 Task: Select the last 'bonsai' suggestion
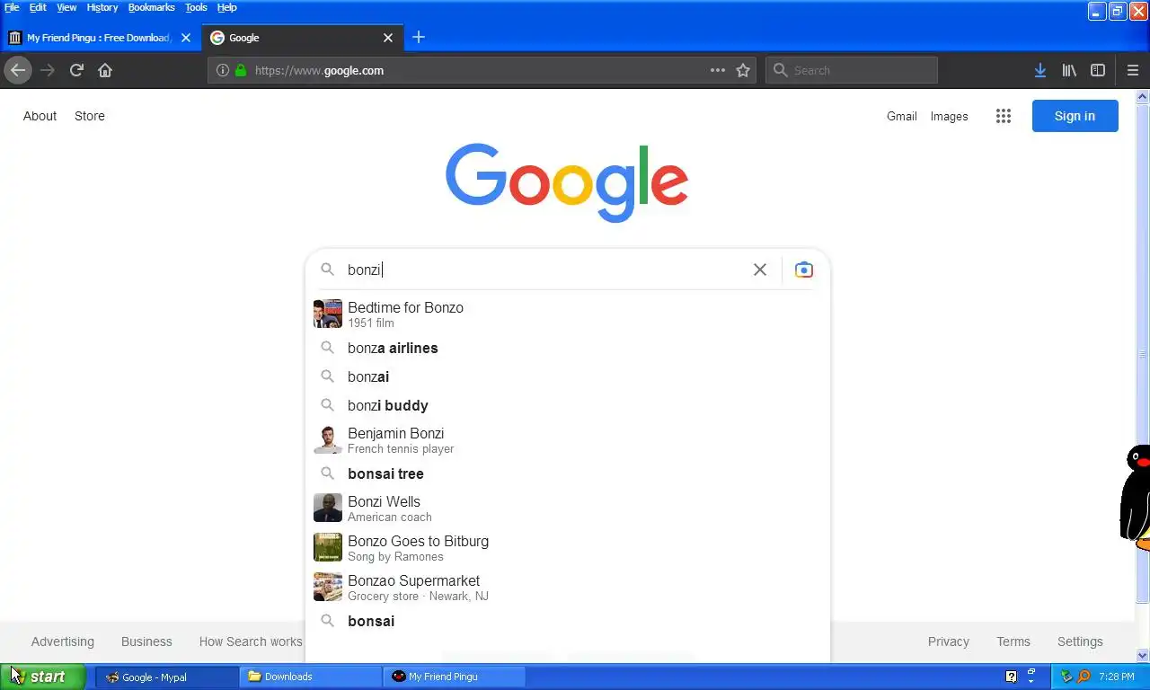pos(567,621)
